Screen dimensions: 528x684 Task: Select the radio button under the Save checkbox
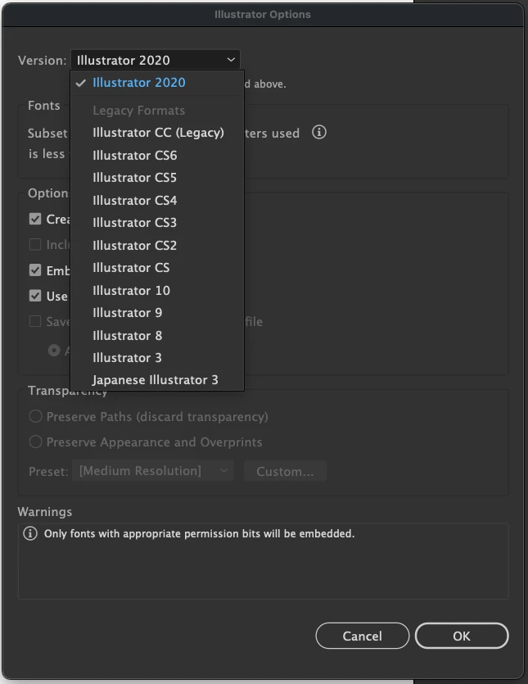54,350
